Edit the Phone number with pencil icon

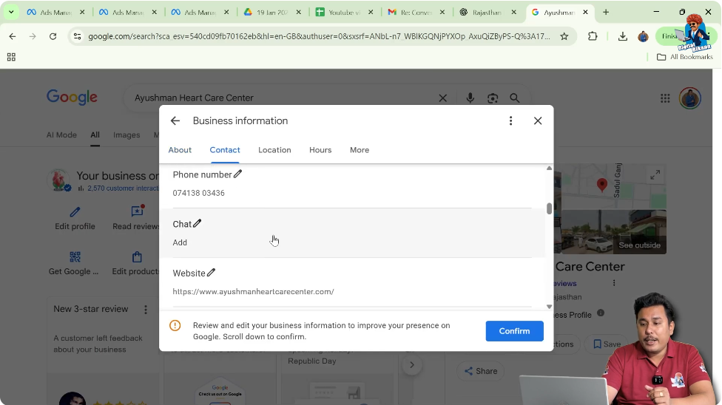point(237,174)
